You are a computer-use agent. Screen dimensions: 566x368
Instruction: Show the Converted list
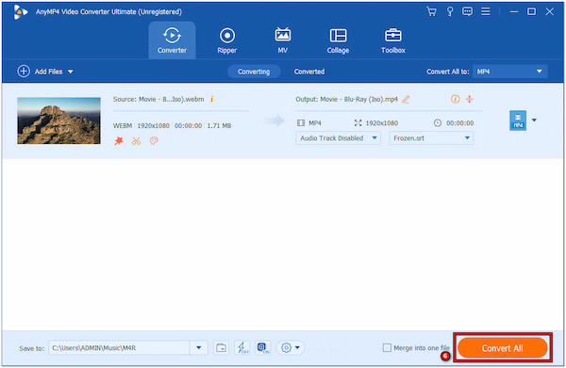tap(309, 72)
